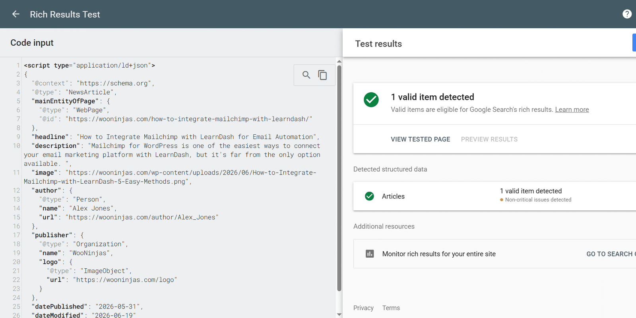Click the code scrollbar down arrow

click(x=339, y=314)
